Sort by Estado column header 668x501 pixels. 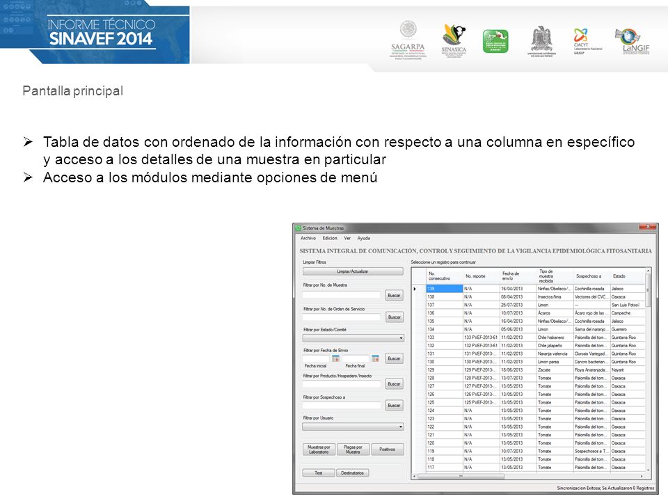pyautogui.click(x=628, y=276)
